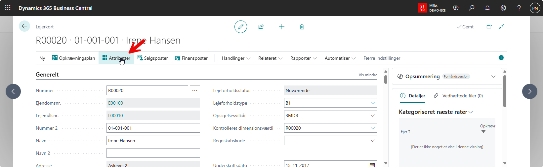Screen dimensions: 543x167
Task: Click the Forhåndsversion badge
Action: coord(456,76)
